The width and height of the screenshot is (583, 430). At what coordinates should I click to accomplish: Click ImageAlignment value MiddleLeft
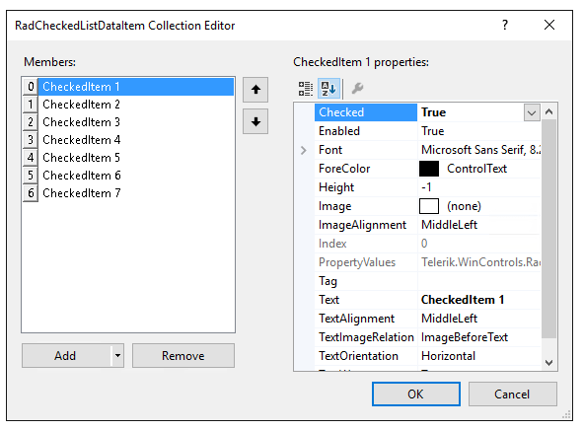point(449,225)
